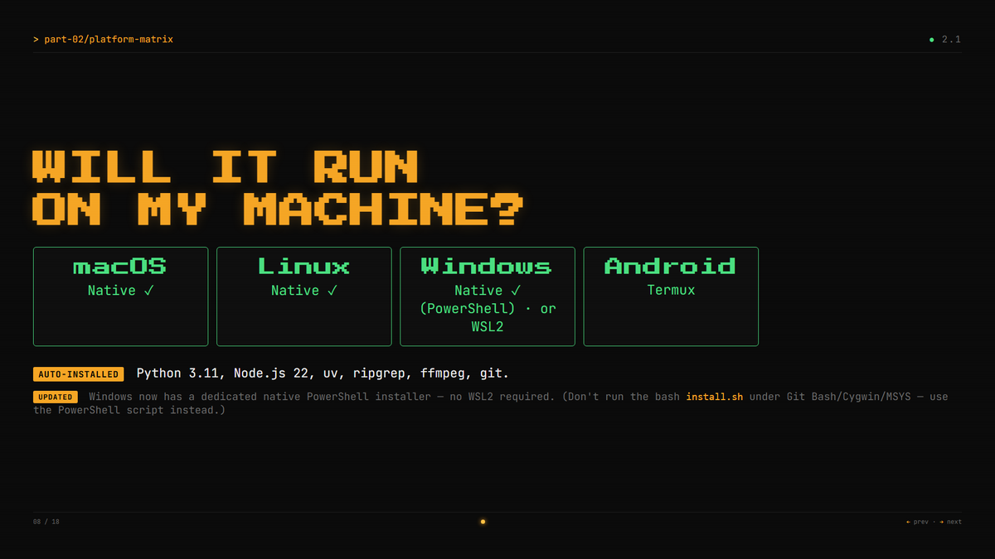Select the Linux platform card
This screenshot has height=559, width=995.
(x=303, y=296)
